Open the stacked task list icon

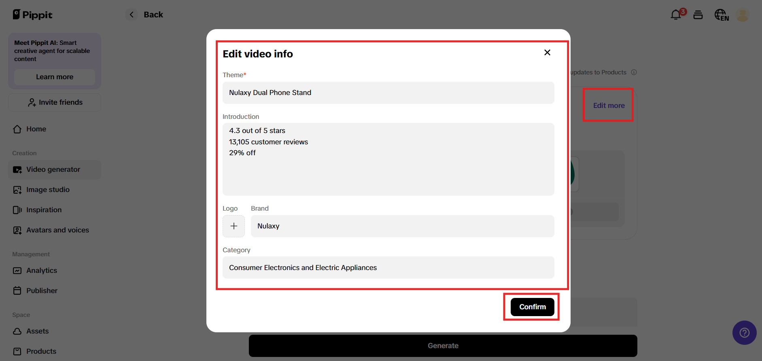click(698, 15)
